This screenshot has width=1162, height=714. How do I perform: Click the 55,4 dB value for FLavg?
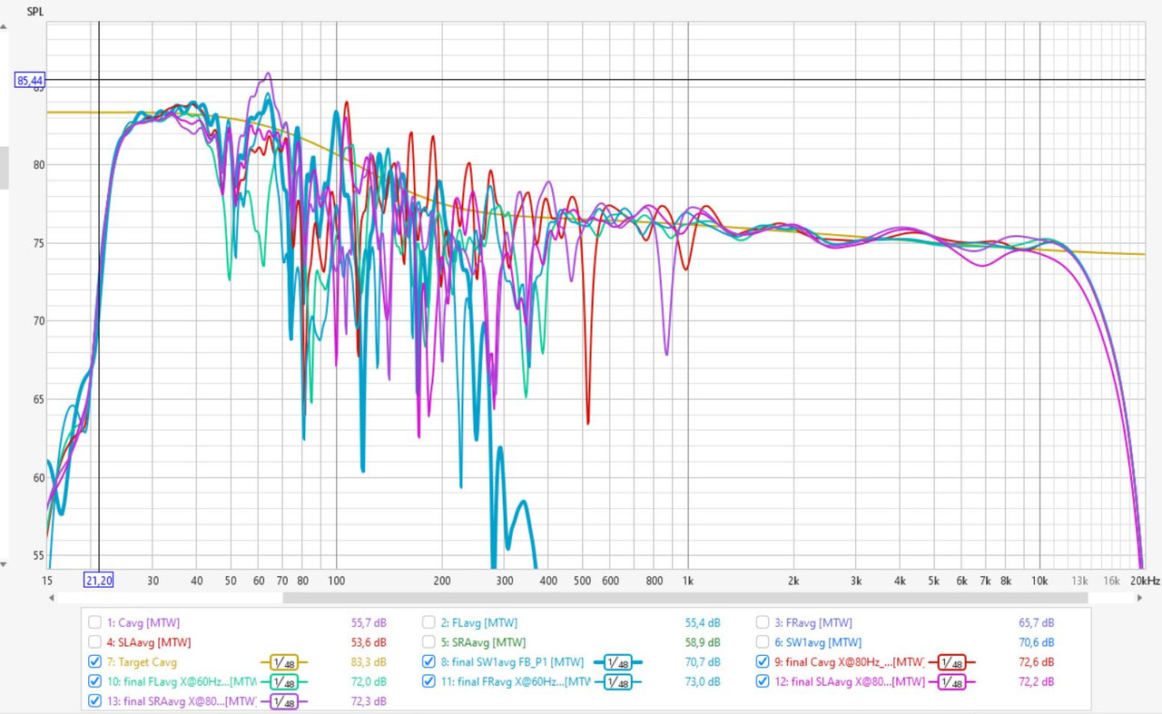coord(703,623)
